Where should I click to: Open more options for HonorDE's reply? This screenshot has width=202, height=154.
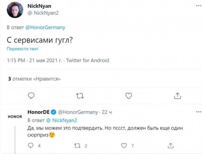coord(198,112)
